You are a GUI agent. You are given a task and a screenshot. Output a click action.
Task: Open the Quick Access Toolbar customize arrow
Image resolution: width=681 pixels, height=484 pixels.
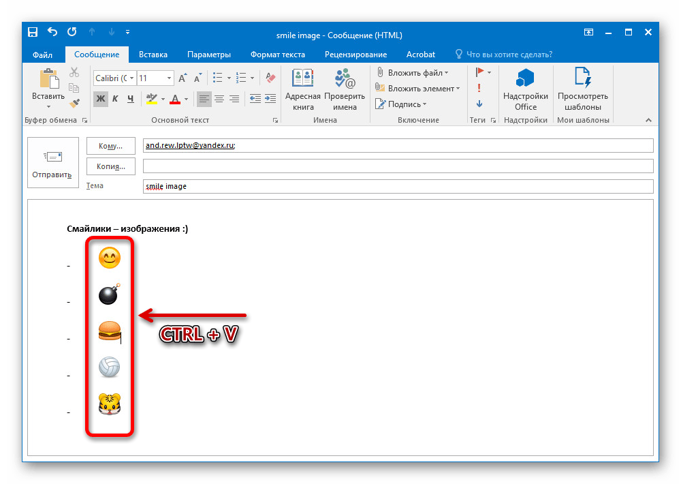[128, 32]
